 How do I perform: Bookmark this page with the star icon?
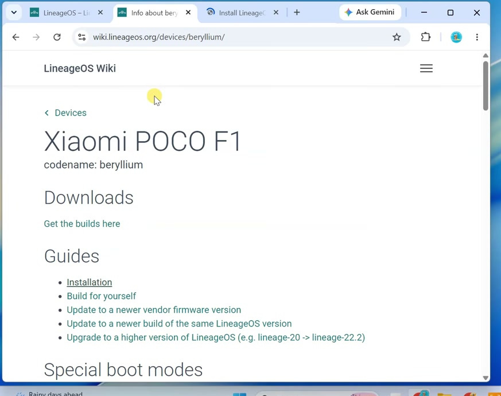click(x=397, y=37)
